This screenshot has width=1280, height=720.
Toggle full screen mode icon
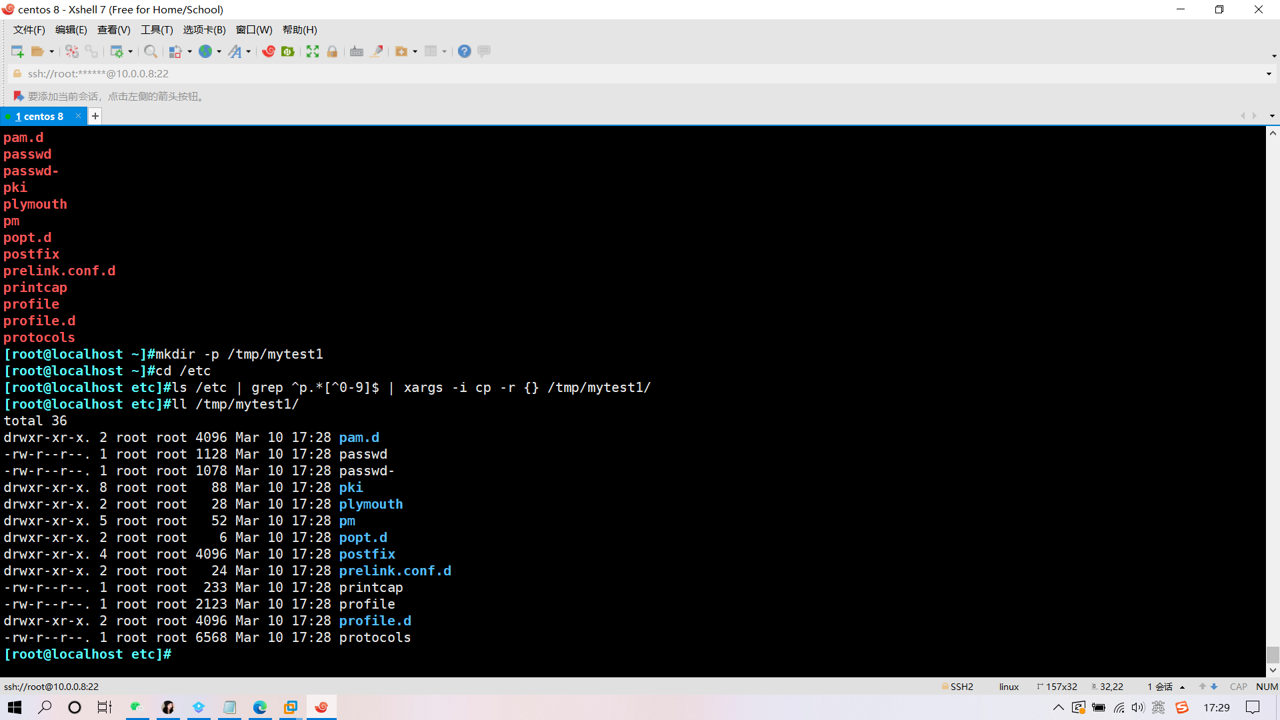(x=313, y=51)
